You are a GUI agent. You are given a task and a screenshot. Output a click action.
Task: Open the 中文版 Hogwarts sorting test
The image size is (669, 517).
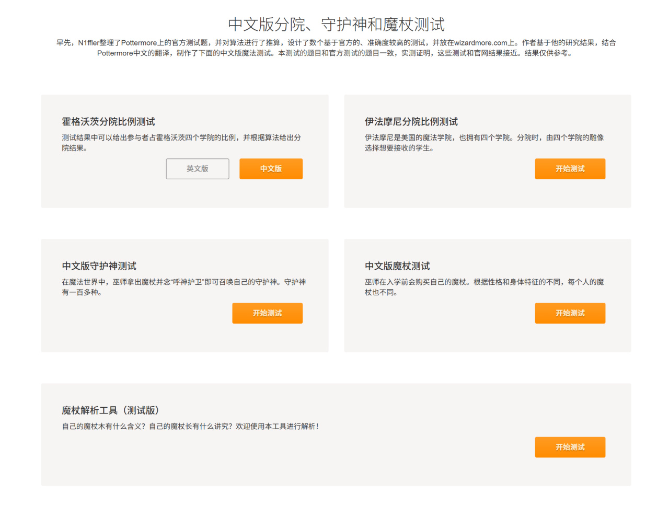point(271,169)
